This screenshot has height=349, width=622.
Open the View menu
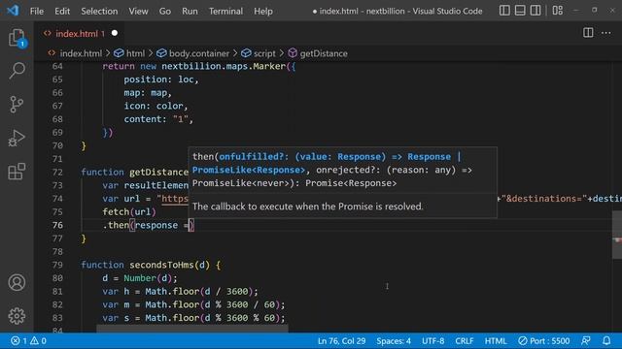(138, 11)
